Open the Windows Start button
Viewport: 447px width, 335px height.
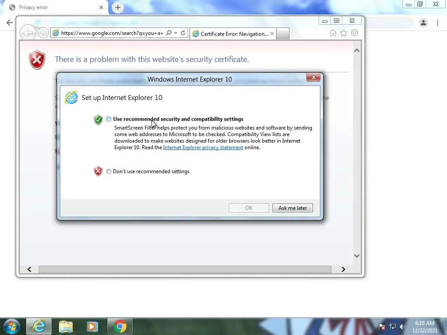(11, 326)
